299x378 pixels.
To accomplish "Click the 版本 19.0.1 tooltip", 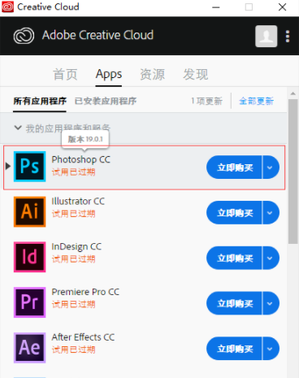I will (85, 139).
